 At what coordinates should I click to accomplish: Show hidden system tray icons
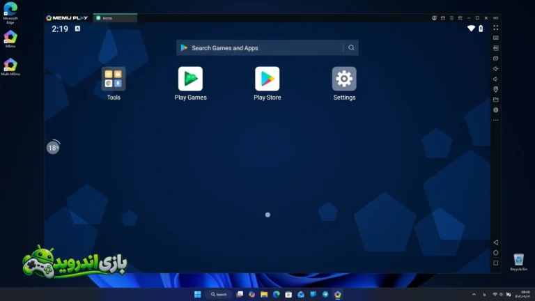tap(474, 295)
